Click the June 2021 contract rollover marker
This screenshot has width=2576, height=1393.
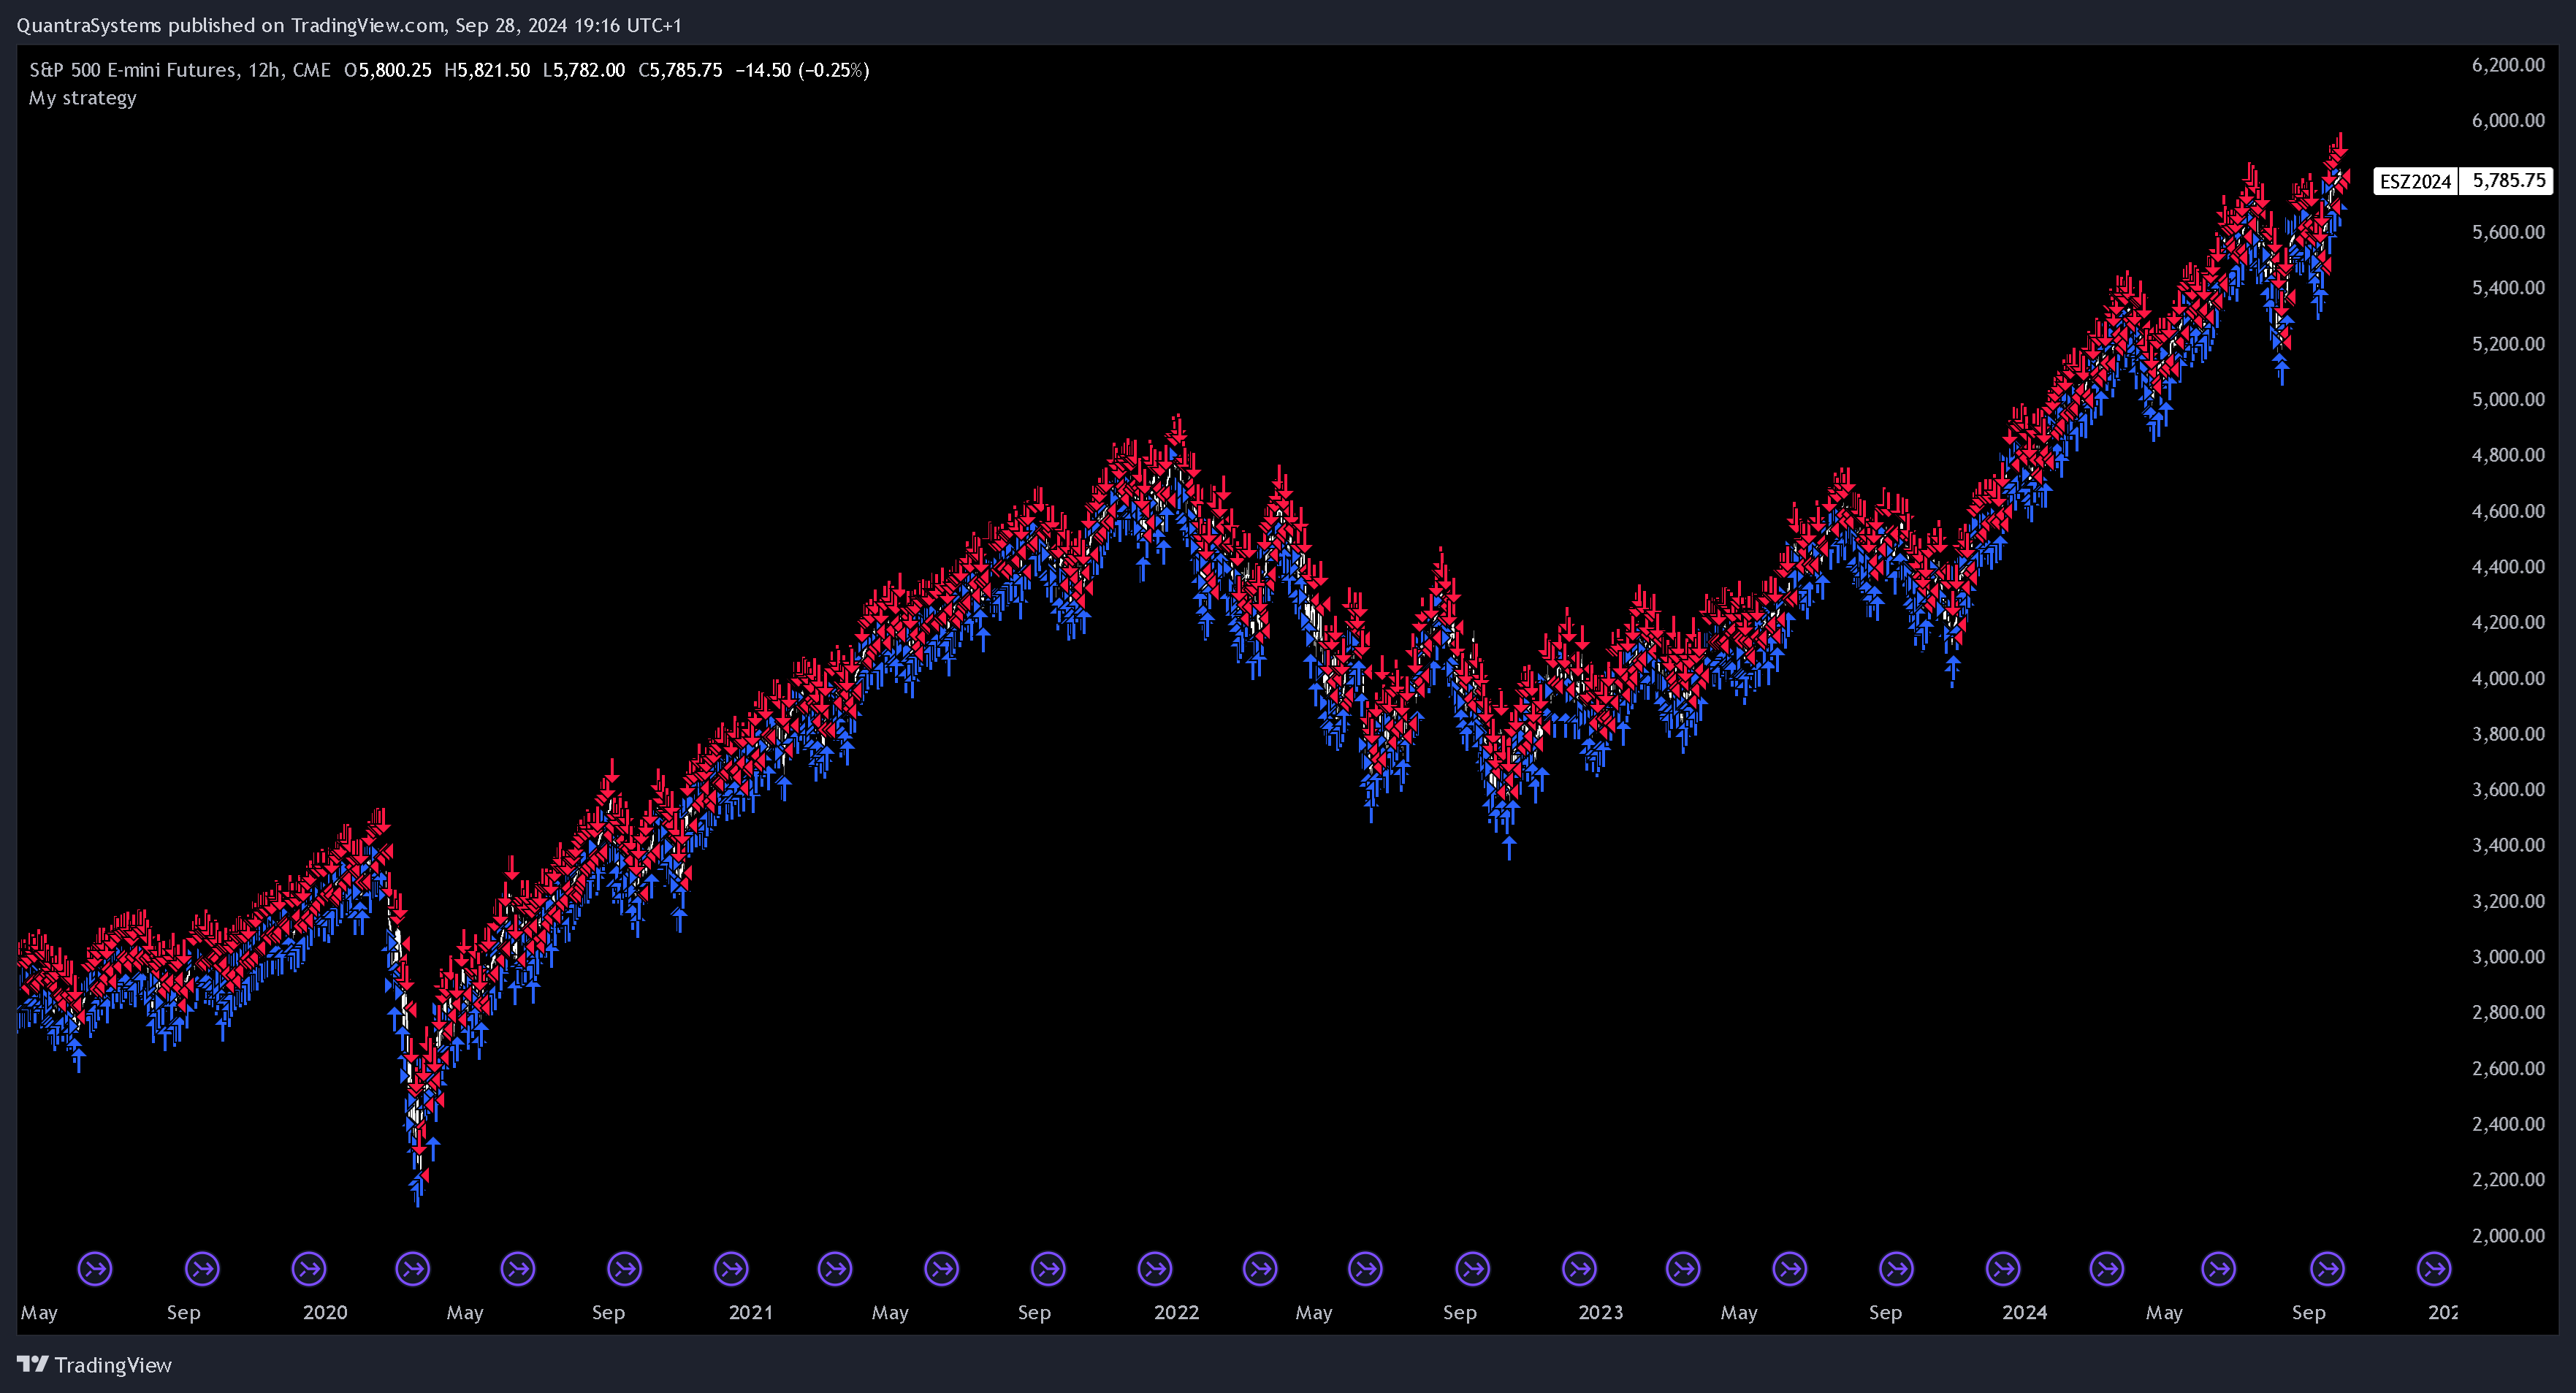[x=942, y=1269]
